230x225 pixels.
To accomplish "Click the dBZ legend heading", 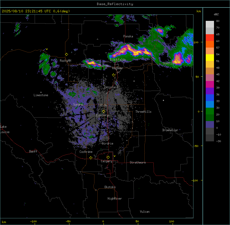I will click(216, 14).
